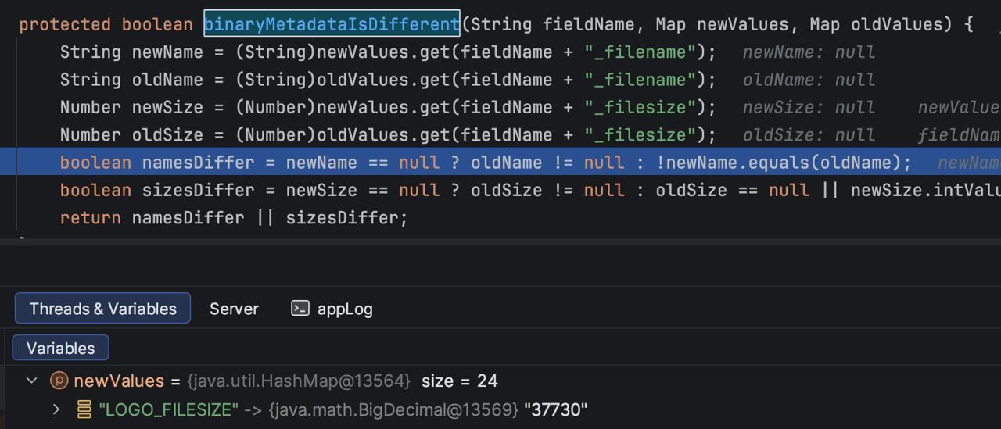The image size is (1001, 429).
Task: Click the inline hint 'oldName: null'
Action: tap(808, 80)
